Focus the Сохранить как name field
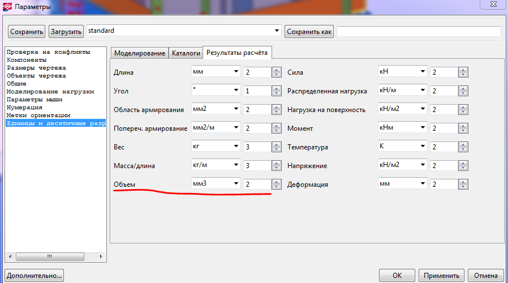Screen dimensions: 508x283 (419, 32)
